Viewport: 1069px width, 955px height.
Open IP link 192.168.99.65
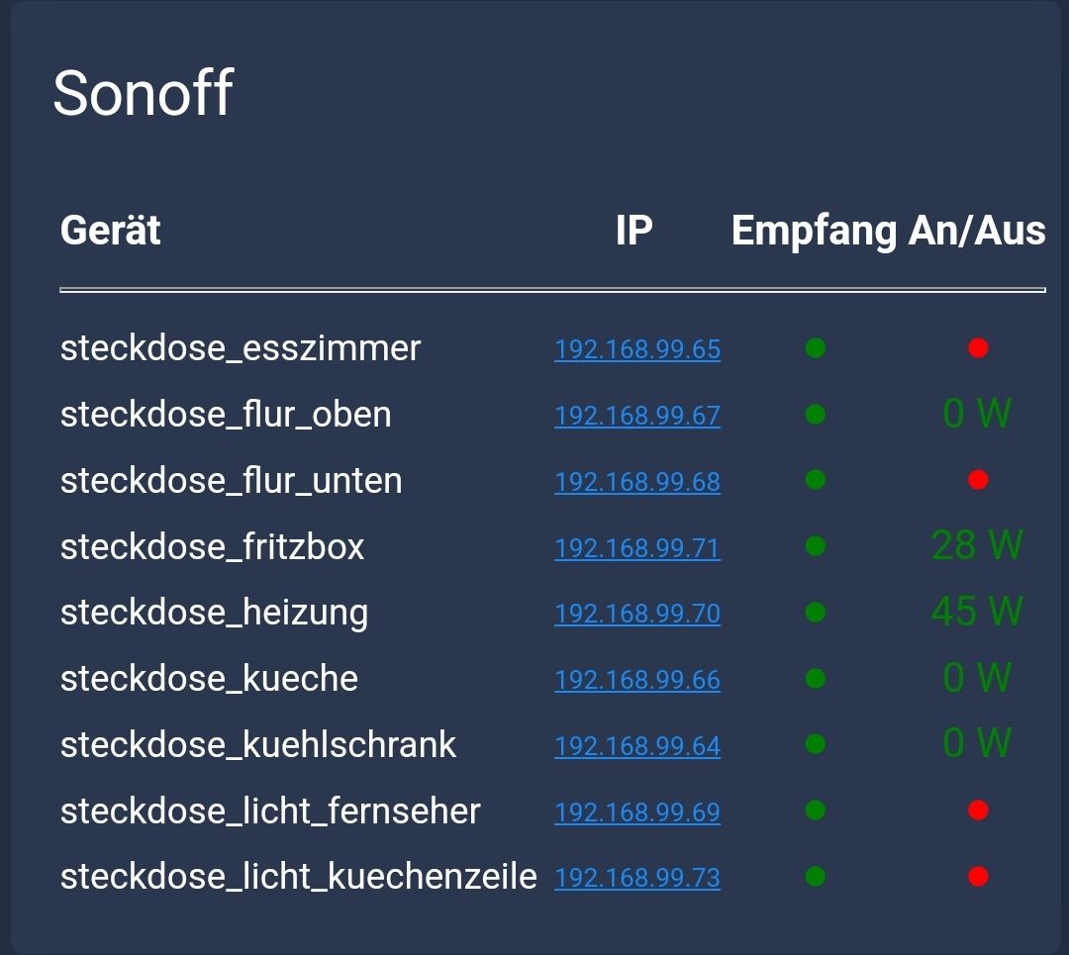pos(637,349)
